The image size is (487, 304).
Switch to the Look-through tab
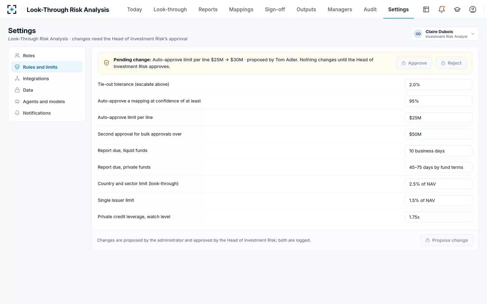tap(170, 9)
